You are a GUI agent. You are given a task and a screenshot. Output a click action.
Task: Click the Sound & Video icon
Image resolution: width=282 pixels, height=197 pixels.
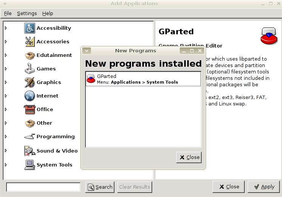pyautogui.click(x=29, y=151)
